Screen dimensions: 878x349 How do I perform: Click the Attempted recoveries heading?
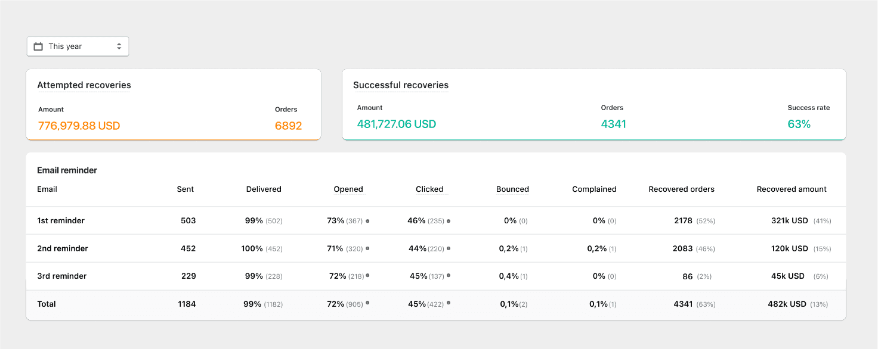(84, 85)
